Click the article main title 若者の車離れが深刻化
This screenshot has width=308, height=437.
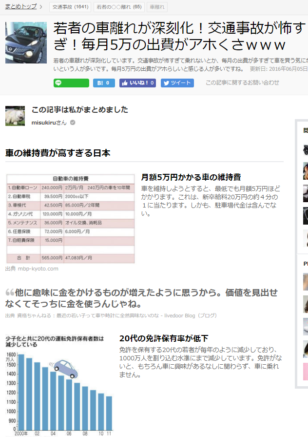pos(179,36)
